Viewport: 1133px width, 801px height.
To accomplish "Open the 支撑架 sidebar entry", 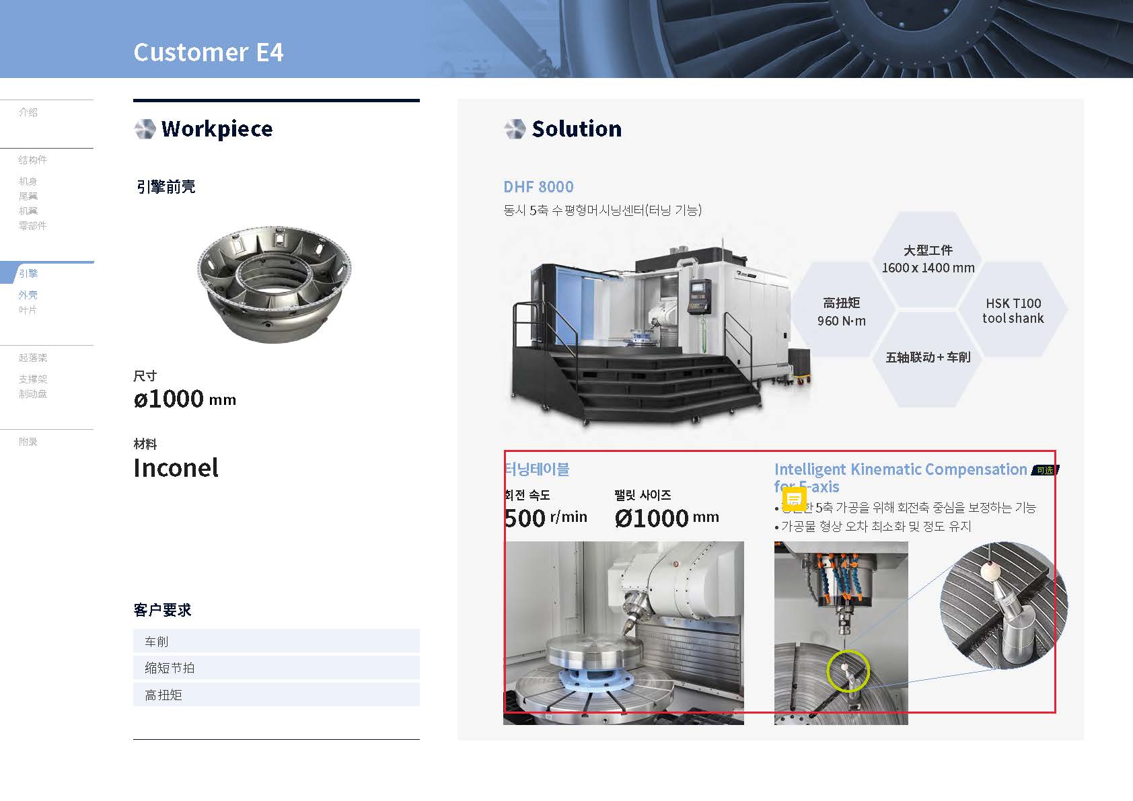I will pyautogui.click(x=33, y=379).
